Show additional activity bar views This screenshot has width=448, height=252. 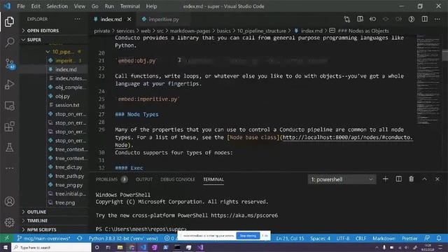pos(9,168)
